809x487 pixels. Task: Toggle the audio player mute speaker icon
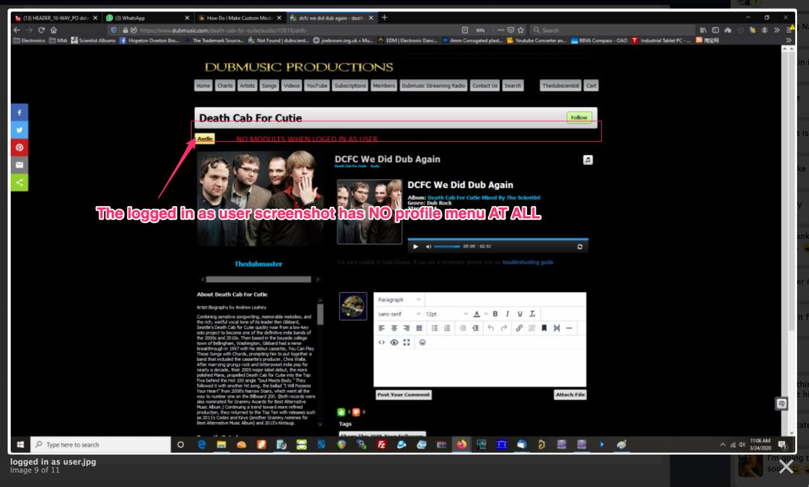429,247
